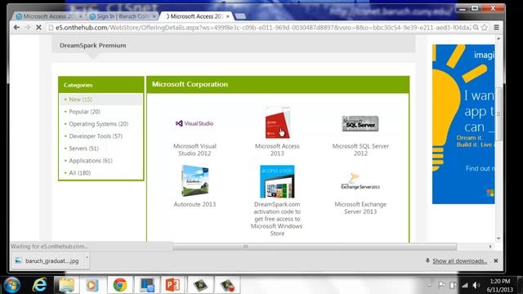
Task: Open Microsoft SQL Server 2012 link
Action: click(360, 149)
